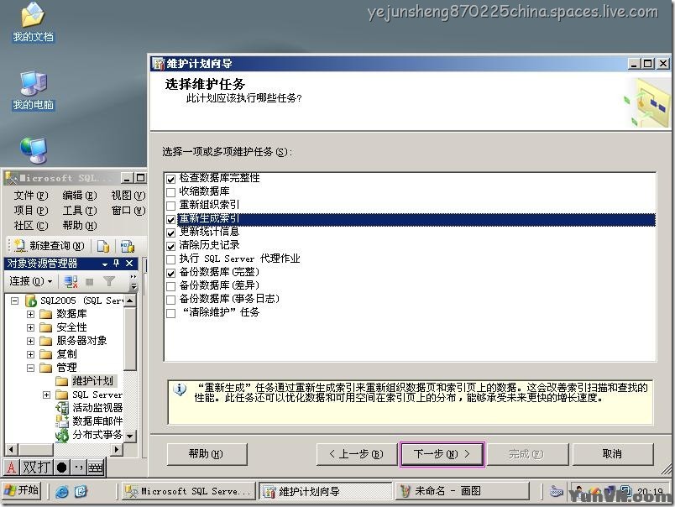Click Next button in wizard
The width and height of the screenshot is (675, 507).
pyautogui.click(x=442, y=454)
